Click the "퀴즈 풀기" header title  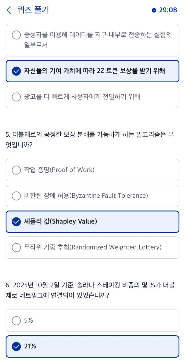tap(33, 10)
